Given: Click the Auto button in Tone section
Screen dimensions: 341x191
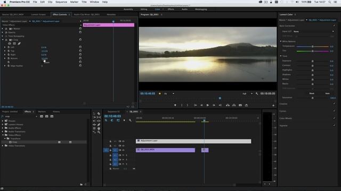Looking at the screenshot, I should click(327, 93).
